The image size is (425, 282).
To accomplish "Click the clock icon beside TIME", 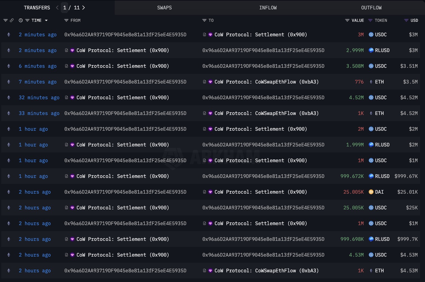I will pyautogui.click(x=21, y=20).
